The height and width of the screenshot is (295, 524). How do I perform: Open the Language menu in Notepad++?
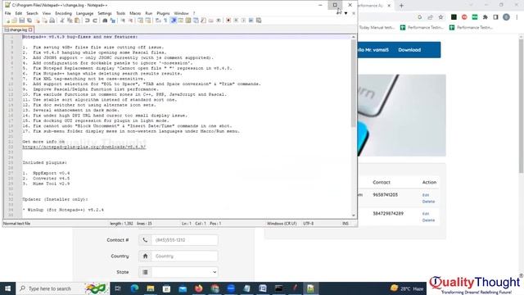pos(84,13)
